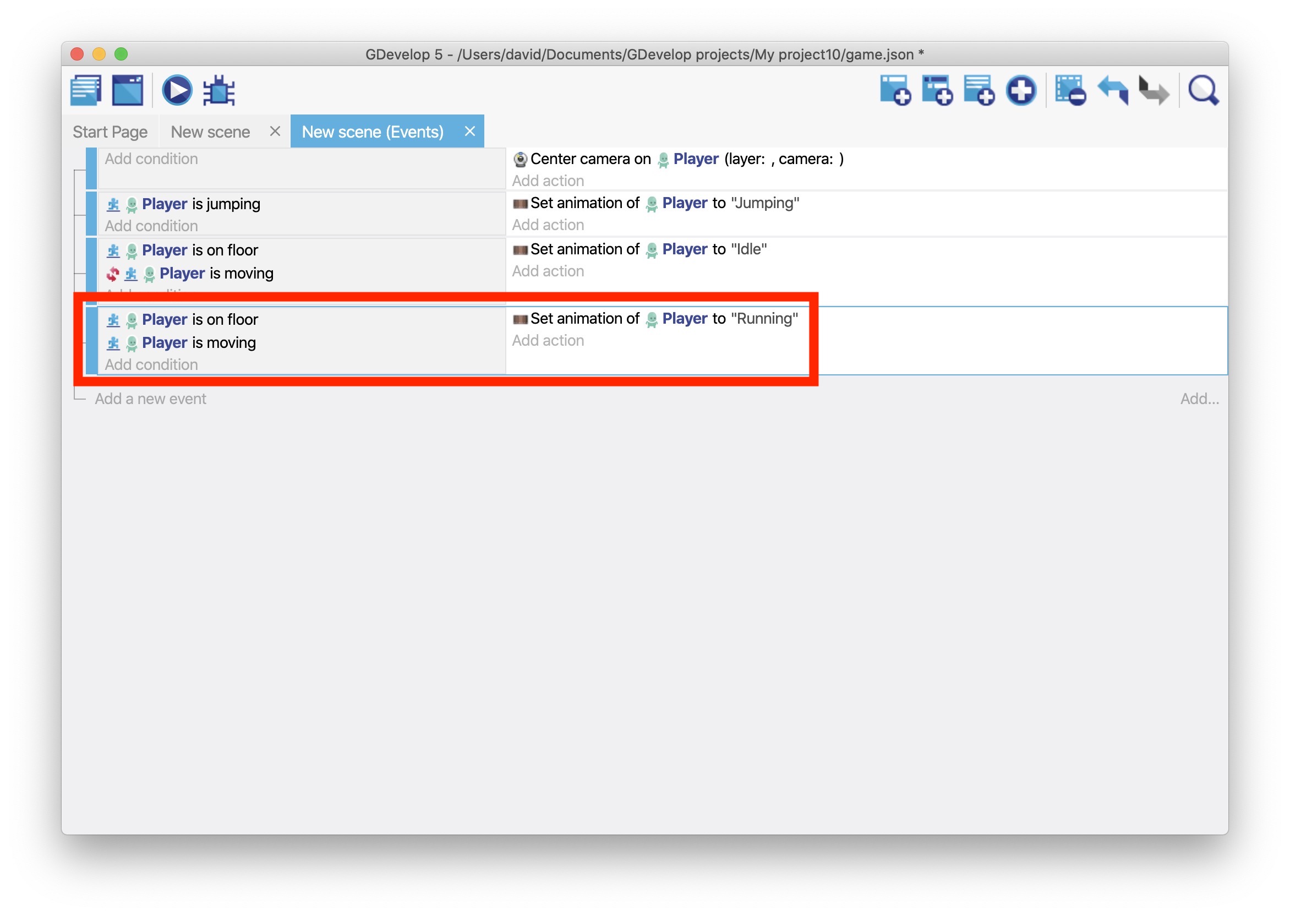The height and width of the screenshot is (916, 1290).
Task: Click 'Add a new event' link
Action: [x=151, y=399]
